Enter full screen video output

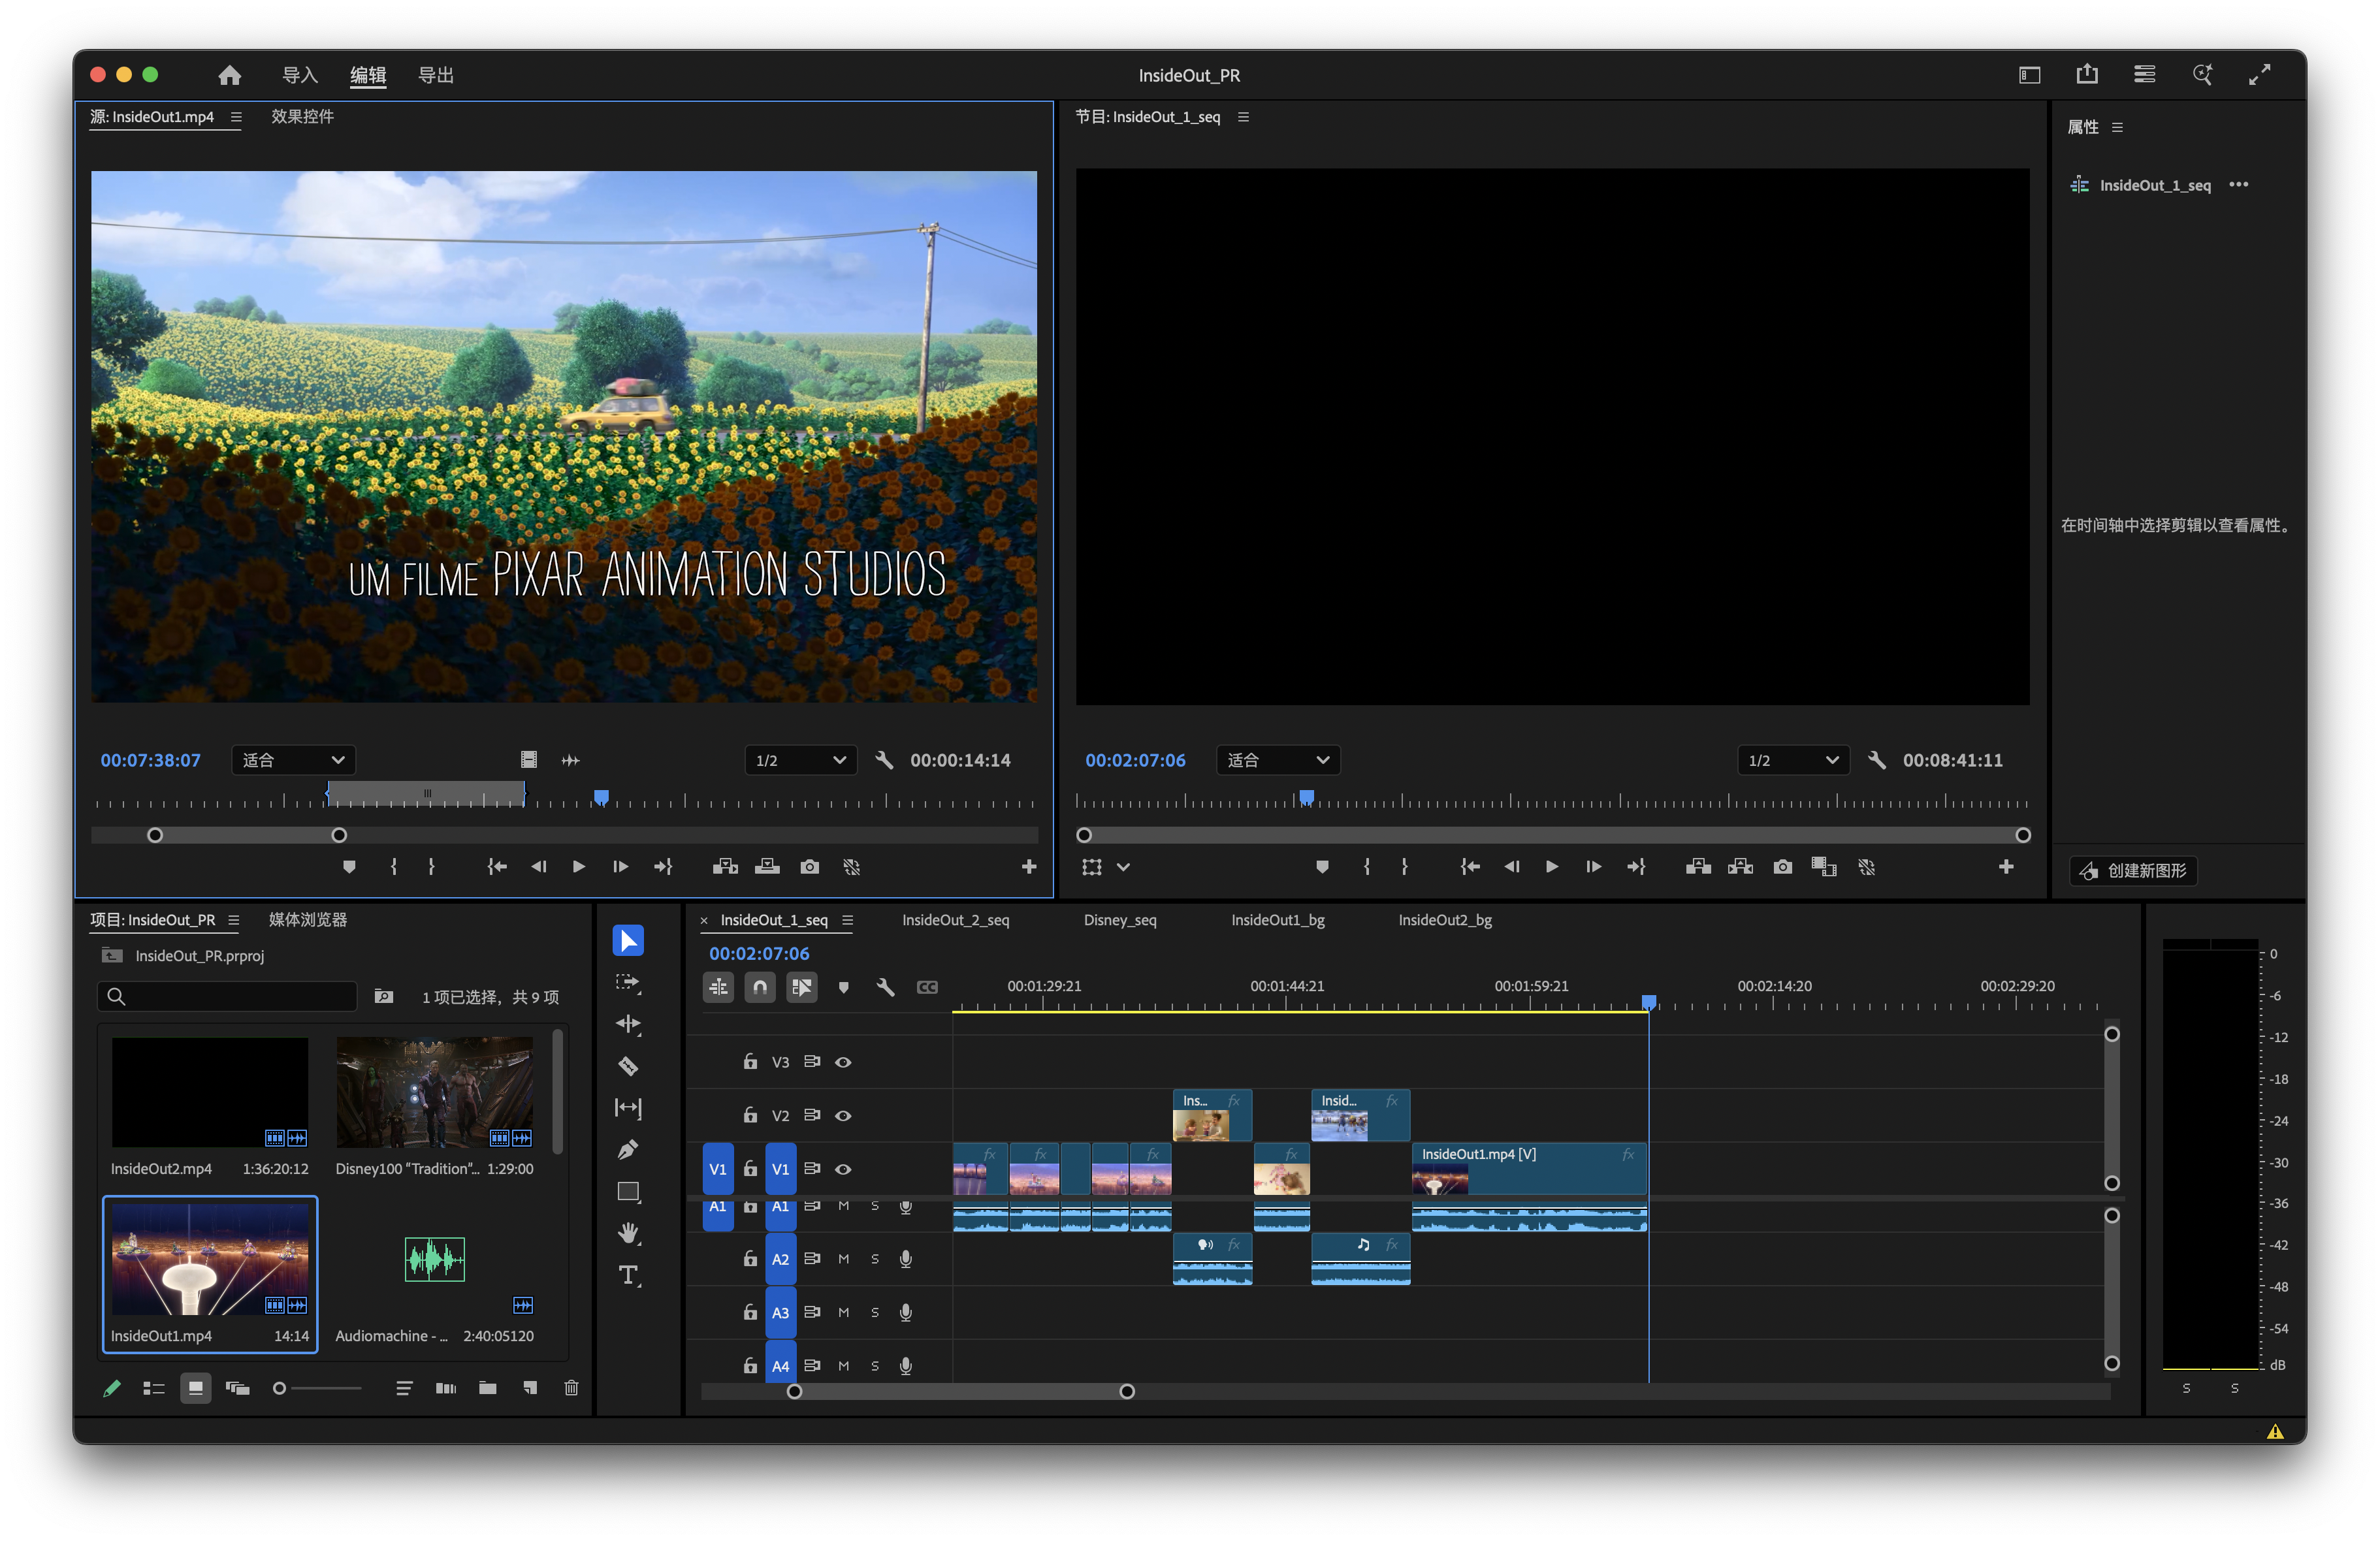coord(2260,75)
